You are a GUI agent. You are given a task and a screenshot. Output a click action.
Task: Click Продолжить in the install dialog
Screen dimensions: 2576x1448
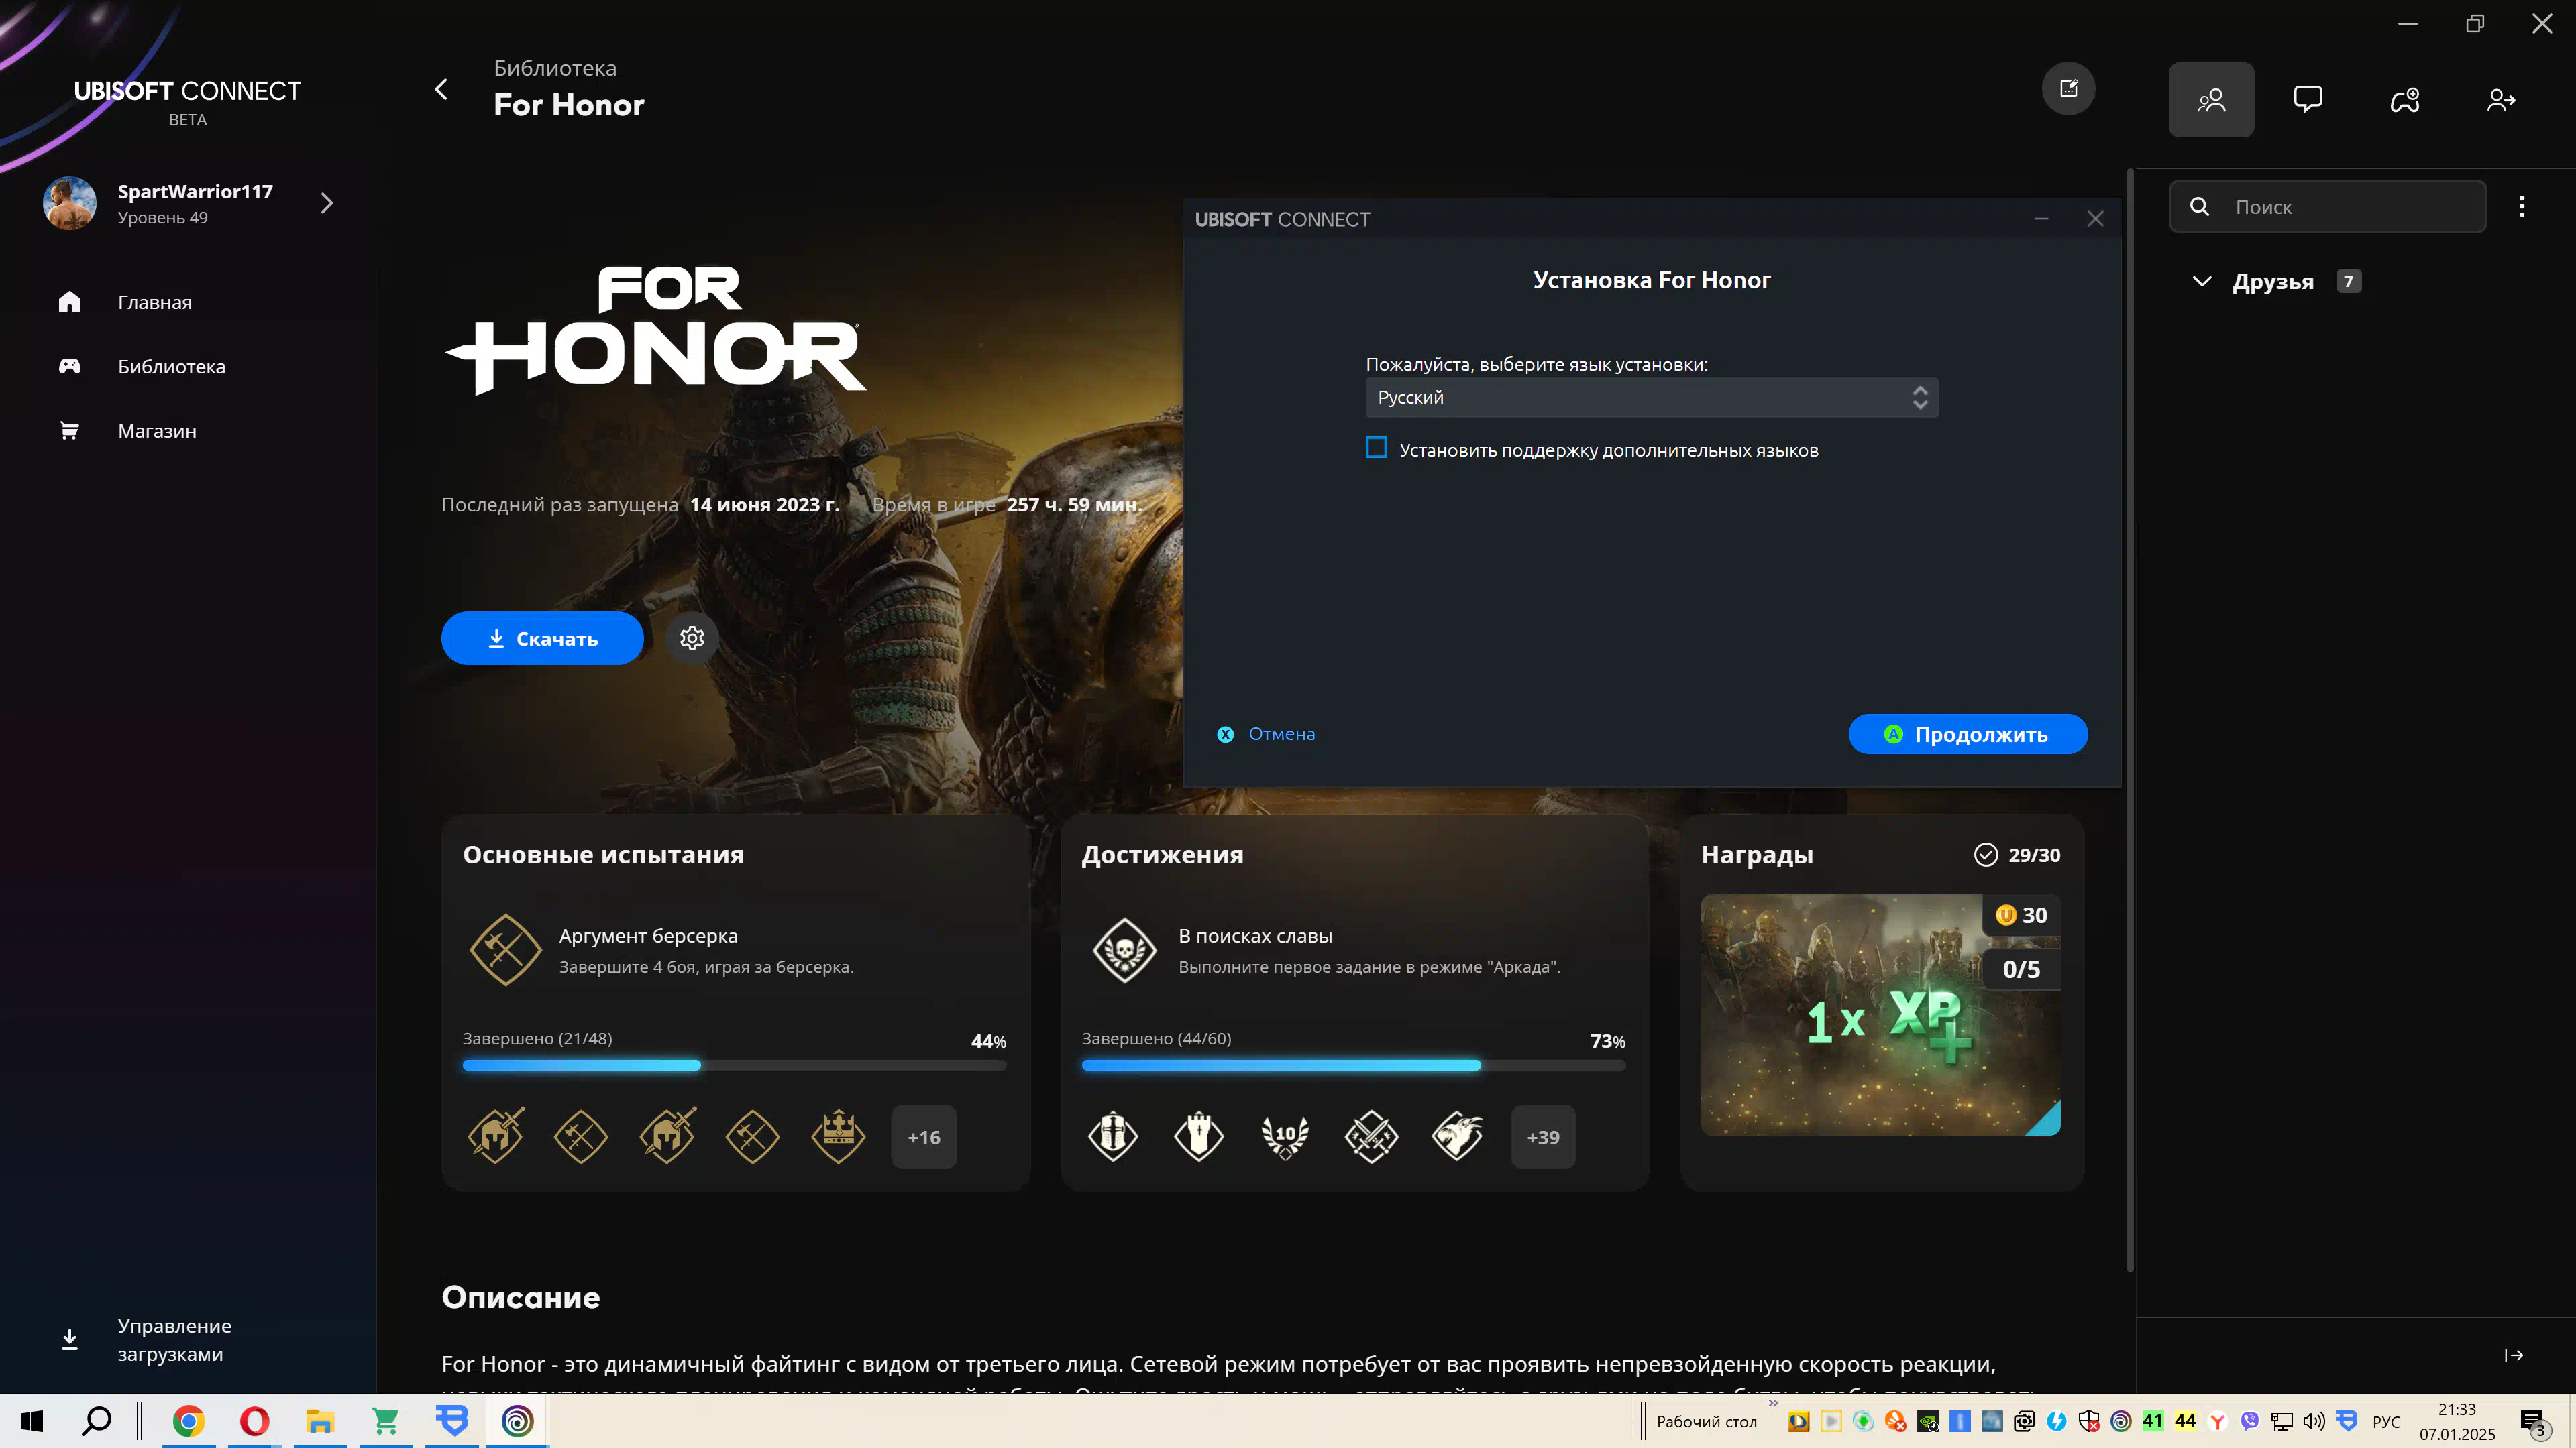coord(1968,735)
